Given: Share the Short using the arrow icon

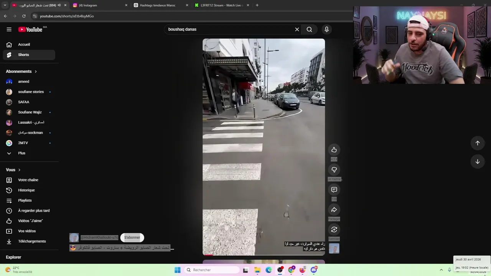Looking at the screenshot, I should (334, 210).
